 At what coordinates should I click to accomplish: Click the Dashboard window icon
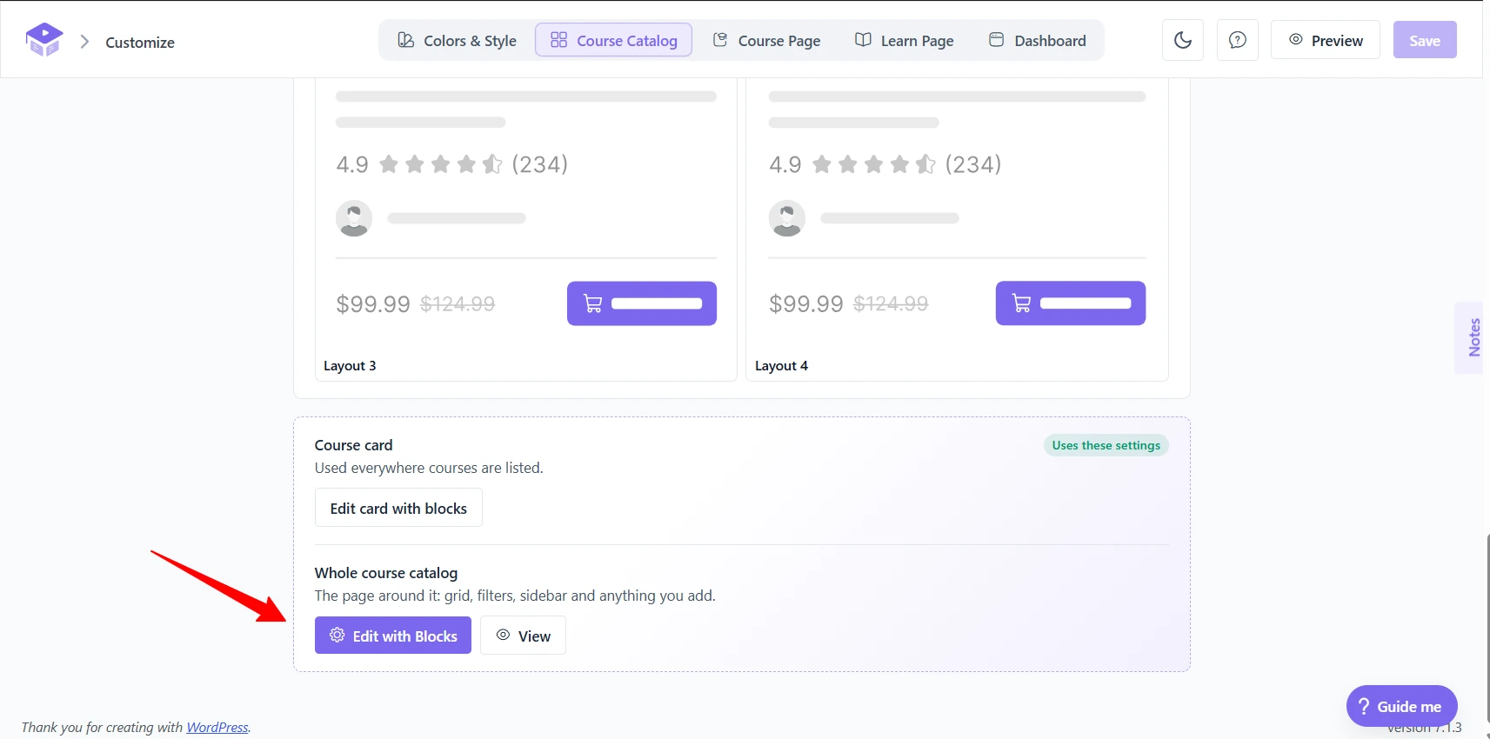[997, 40]
